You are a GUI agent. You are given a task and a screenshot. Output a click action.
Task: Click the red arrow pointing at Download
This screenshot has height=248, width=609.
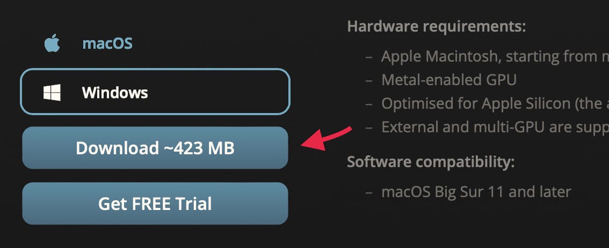click(x=327, y=138)
